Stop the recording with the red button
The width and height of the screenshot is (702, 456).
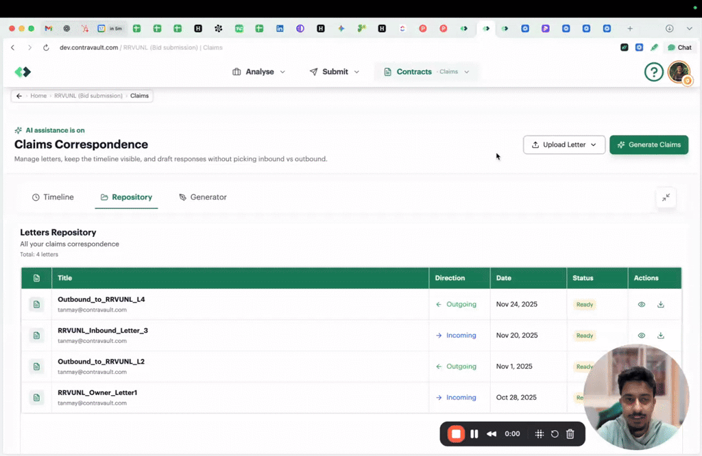(x=456, y=434)
